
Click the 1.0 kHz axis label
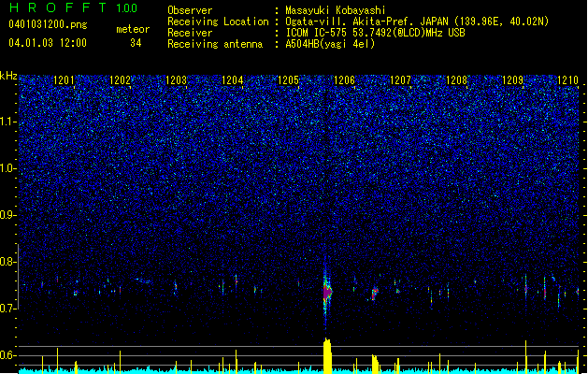pos(8,168)
